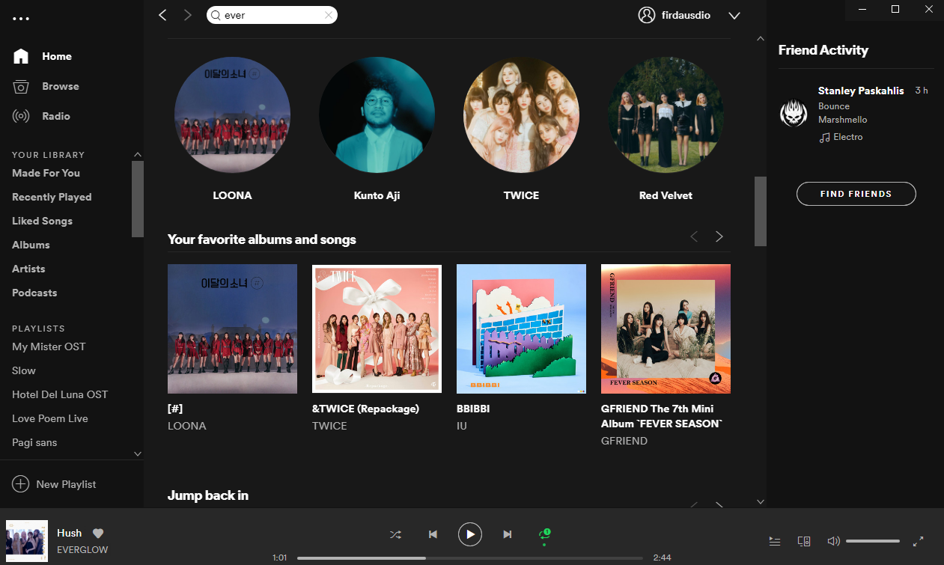Like the song Hush with heart
Viewport: 944px width, 565px height.
pos(97,534)
